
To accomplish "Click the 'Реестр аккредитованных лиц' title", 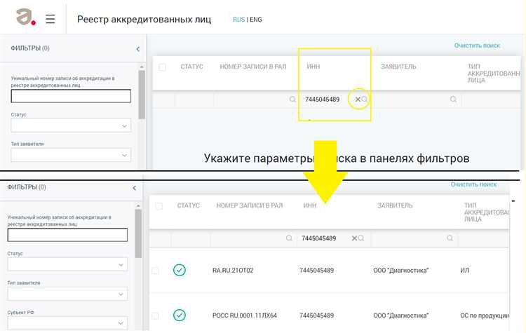I will (x=144, y=20).
